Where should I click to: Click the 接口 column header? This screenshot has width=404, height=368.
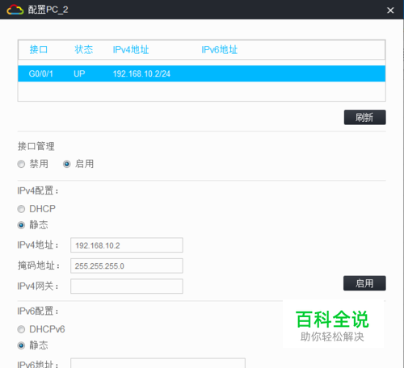pyautogui.click(x=39, y=50)
